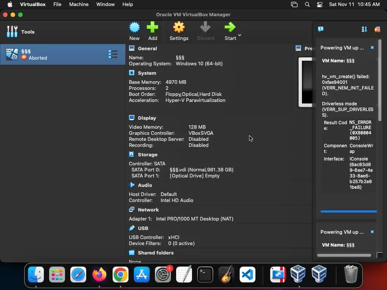The height and width of the screenshot is (290, 387).
Task: Click the Preview section monitor icon
Action: pyautogui.click(x=299, y=48)
